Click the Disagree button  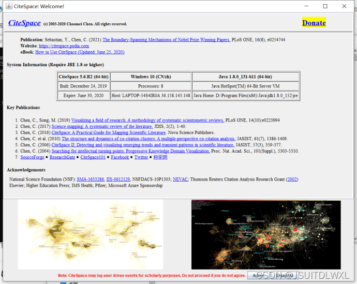[284, 275]
